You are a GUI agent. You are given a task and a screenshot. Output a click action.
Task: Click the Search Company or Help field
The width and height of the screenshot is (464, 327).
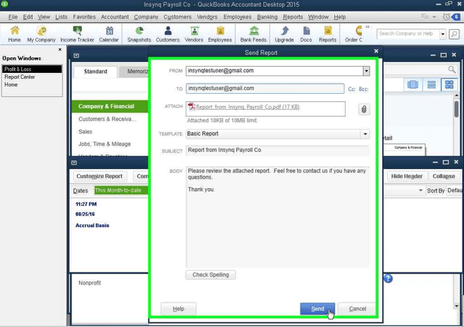tap(407, 34)
